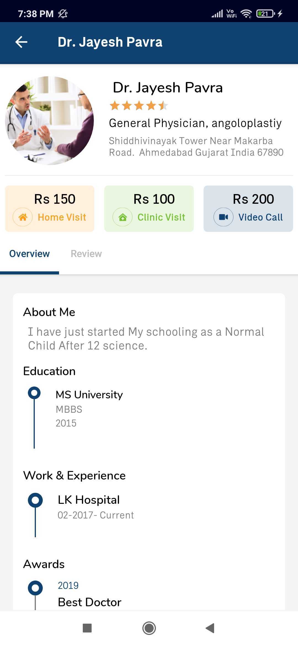Tap the doctor's star rating
Viewport: 298px width, 646px height.
click(139, 105)
